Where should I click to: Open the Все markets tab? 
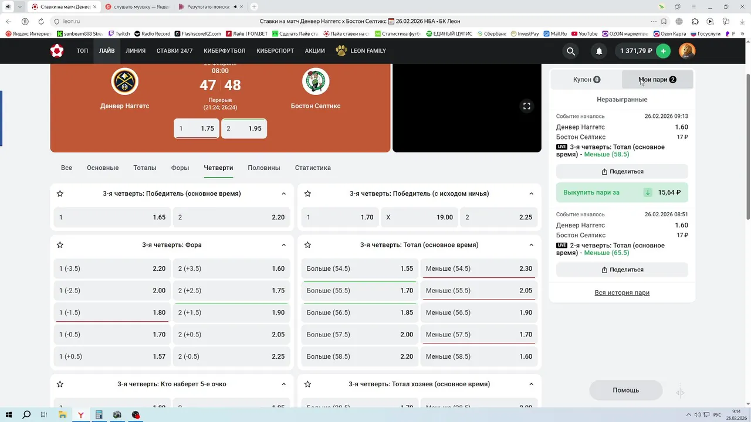tap(66, 168)
